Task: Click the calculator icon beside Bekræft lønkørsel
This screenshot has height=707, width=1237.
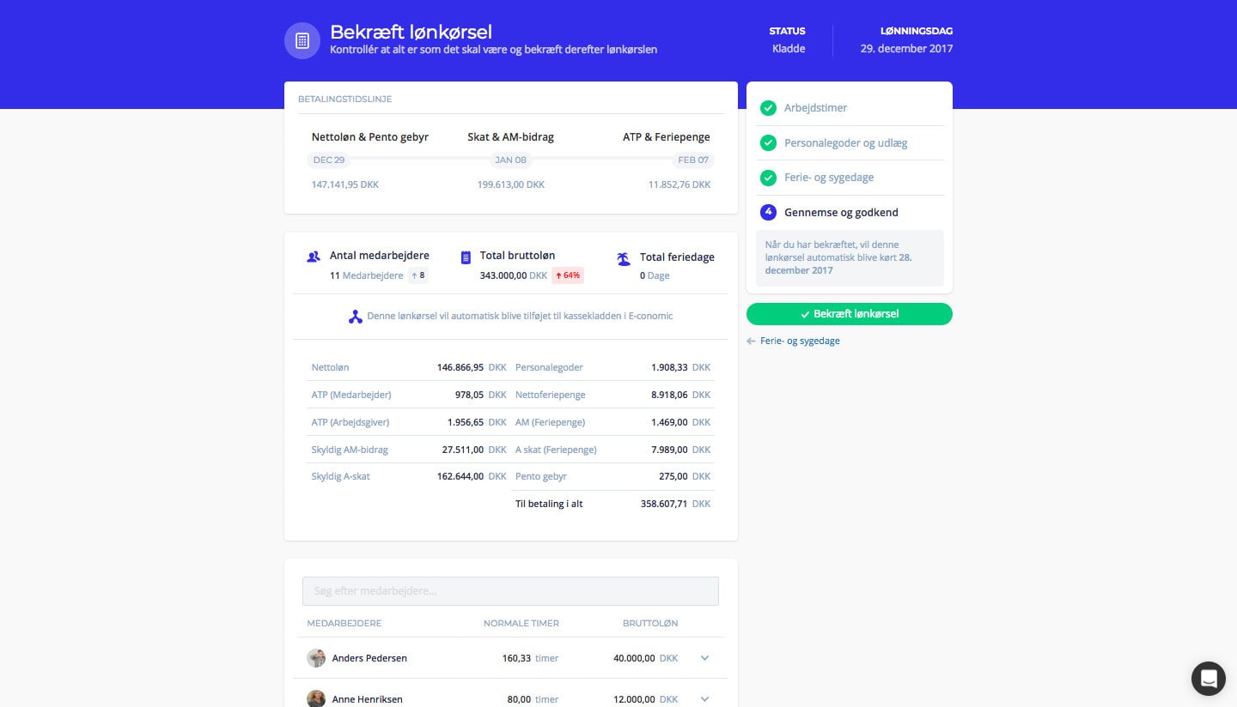Action: (302, 40)
